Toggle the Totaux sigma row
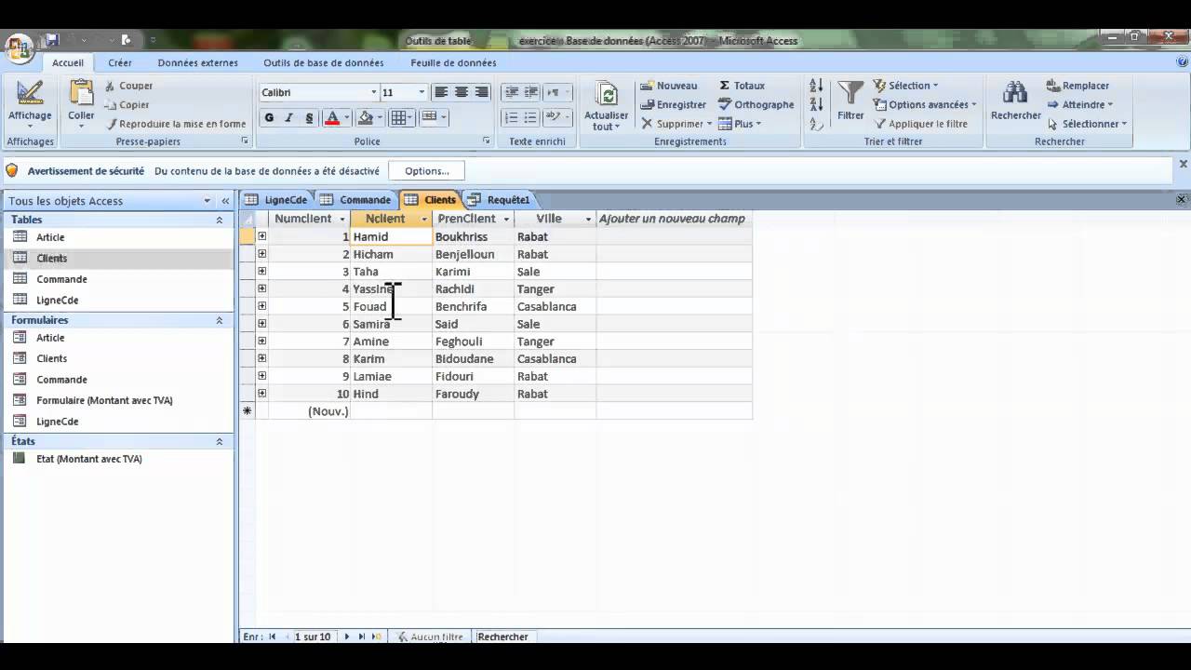 742,86
